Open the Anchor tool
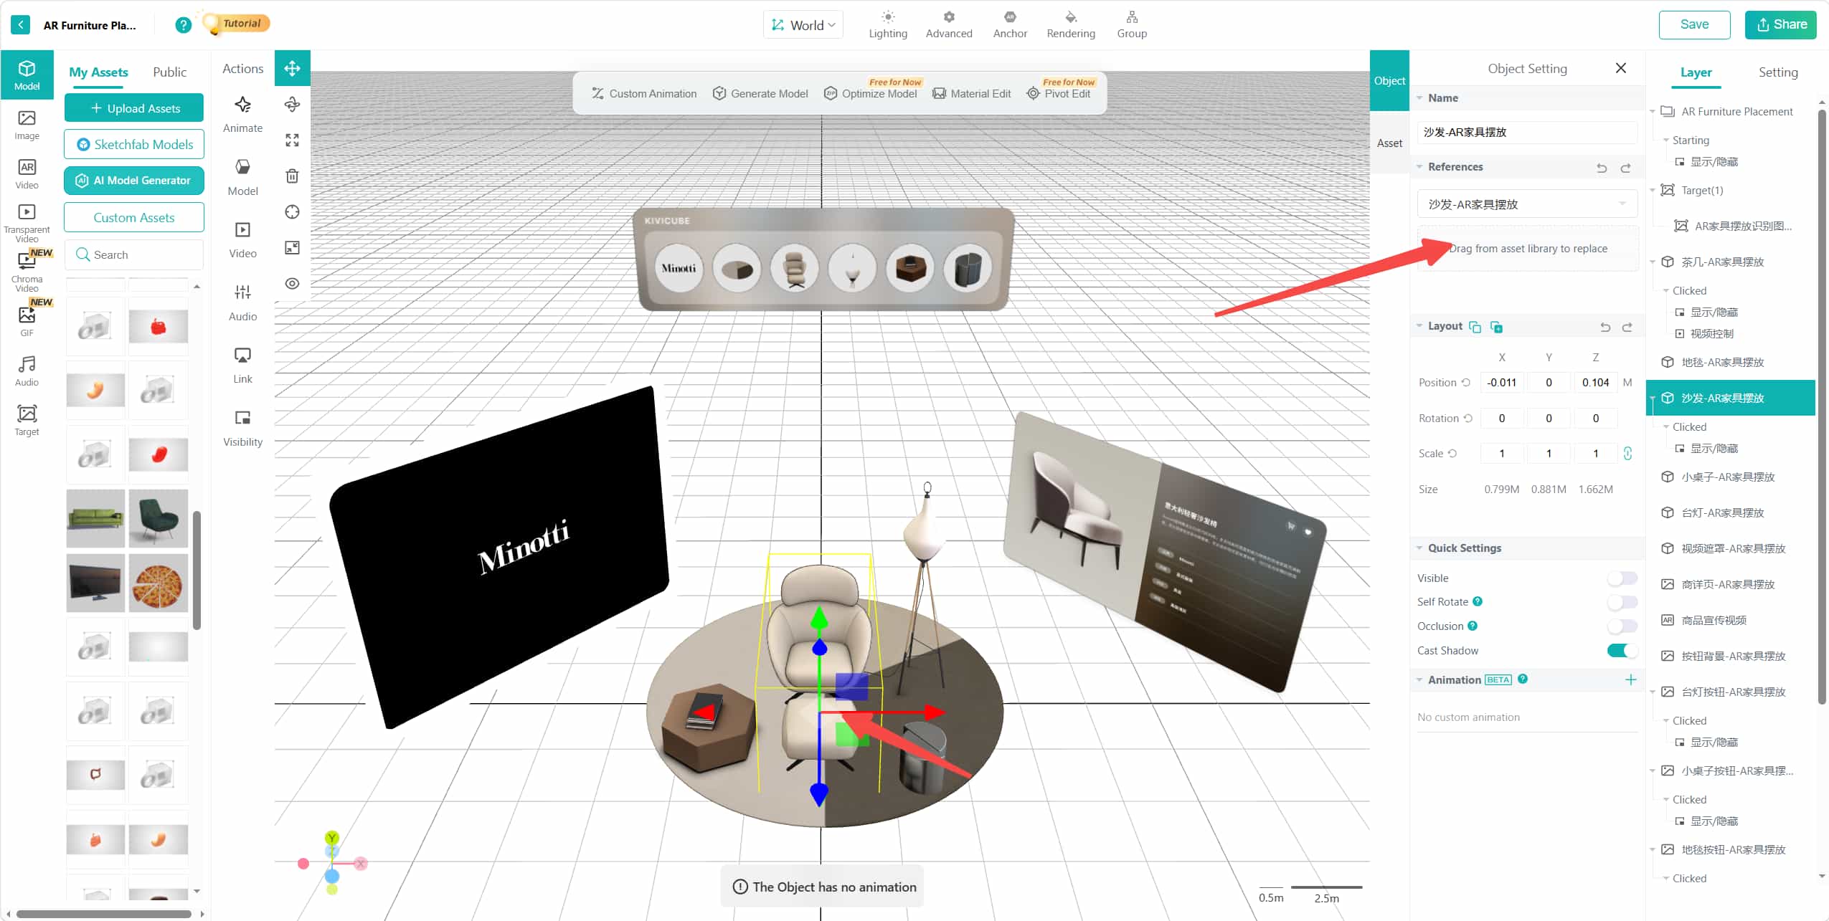 tap(1010, 25)
